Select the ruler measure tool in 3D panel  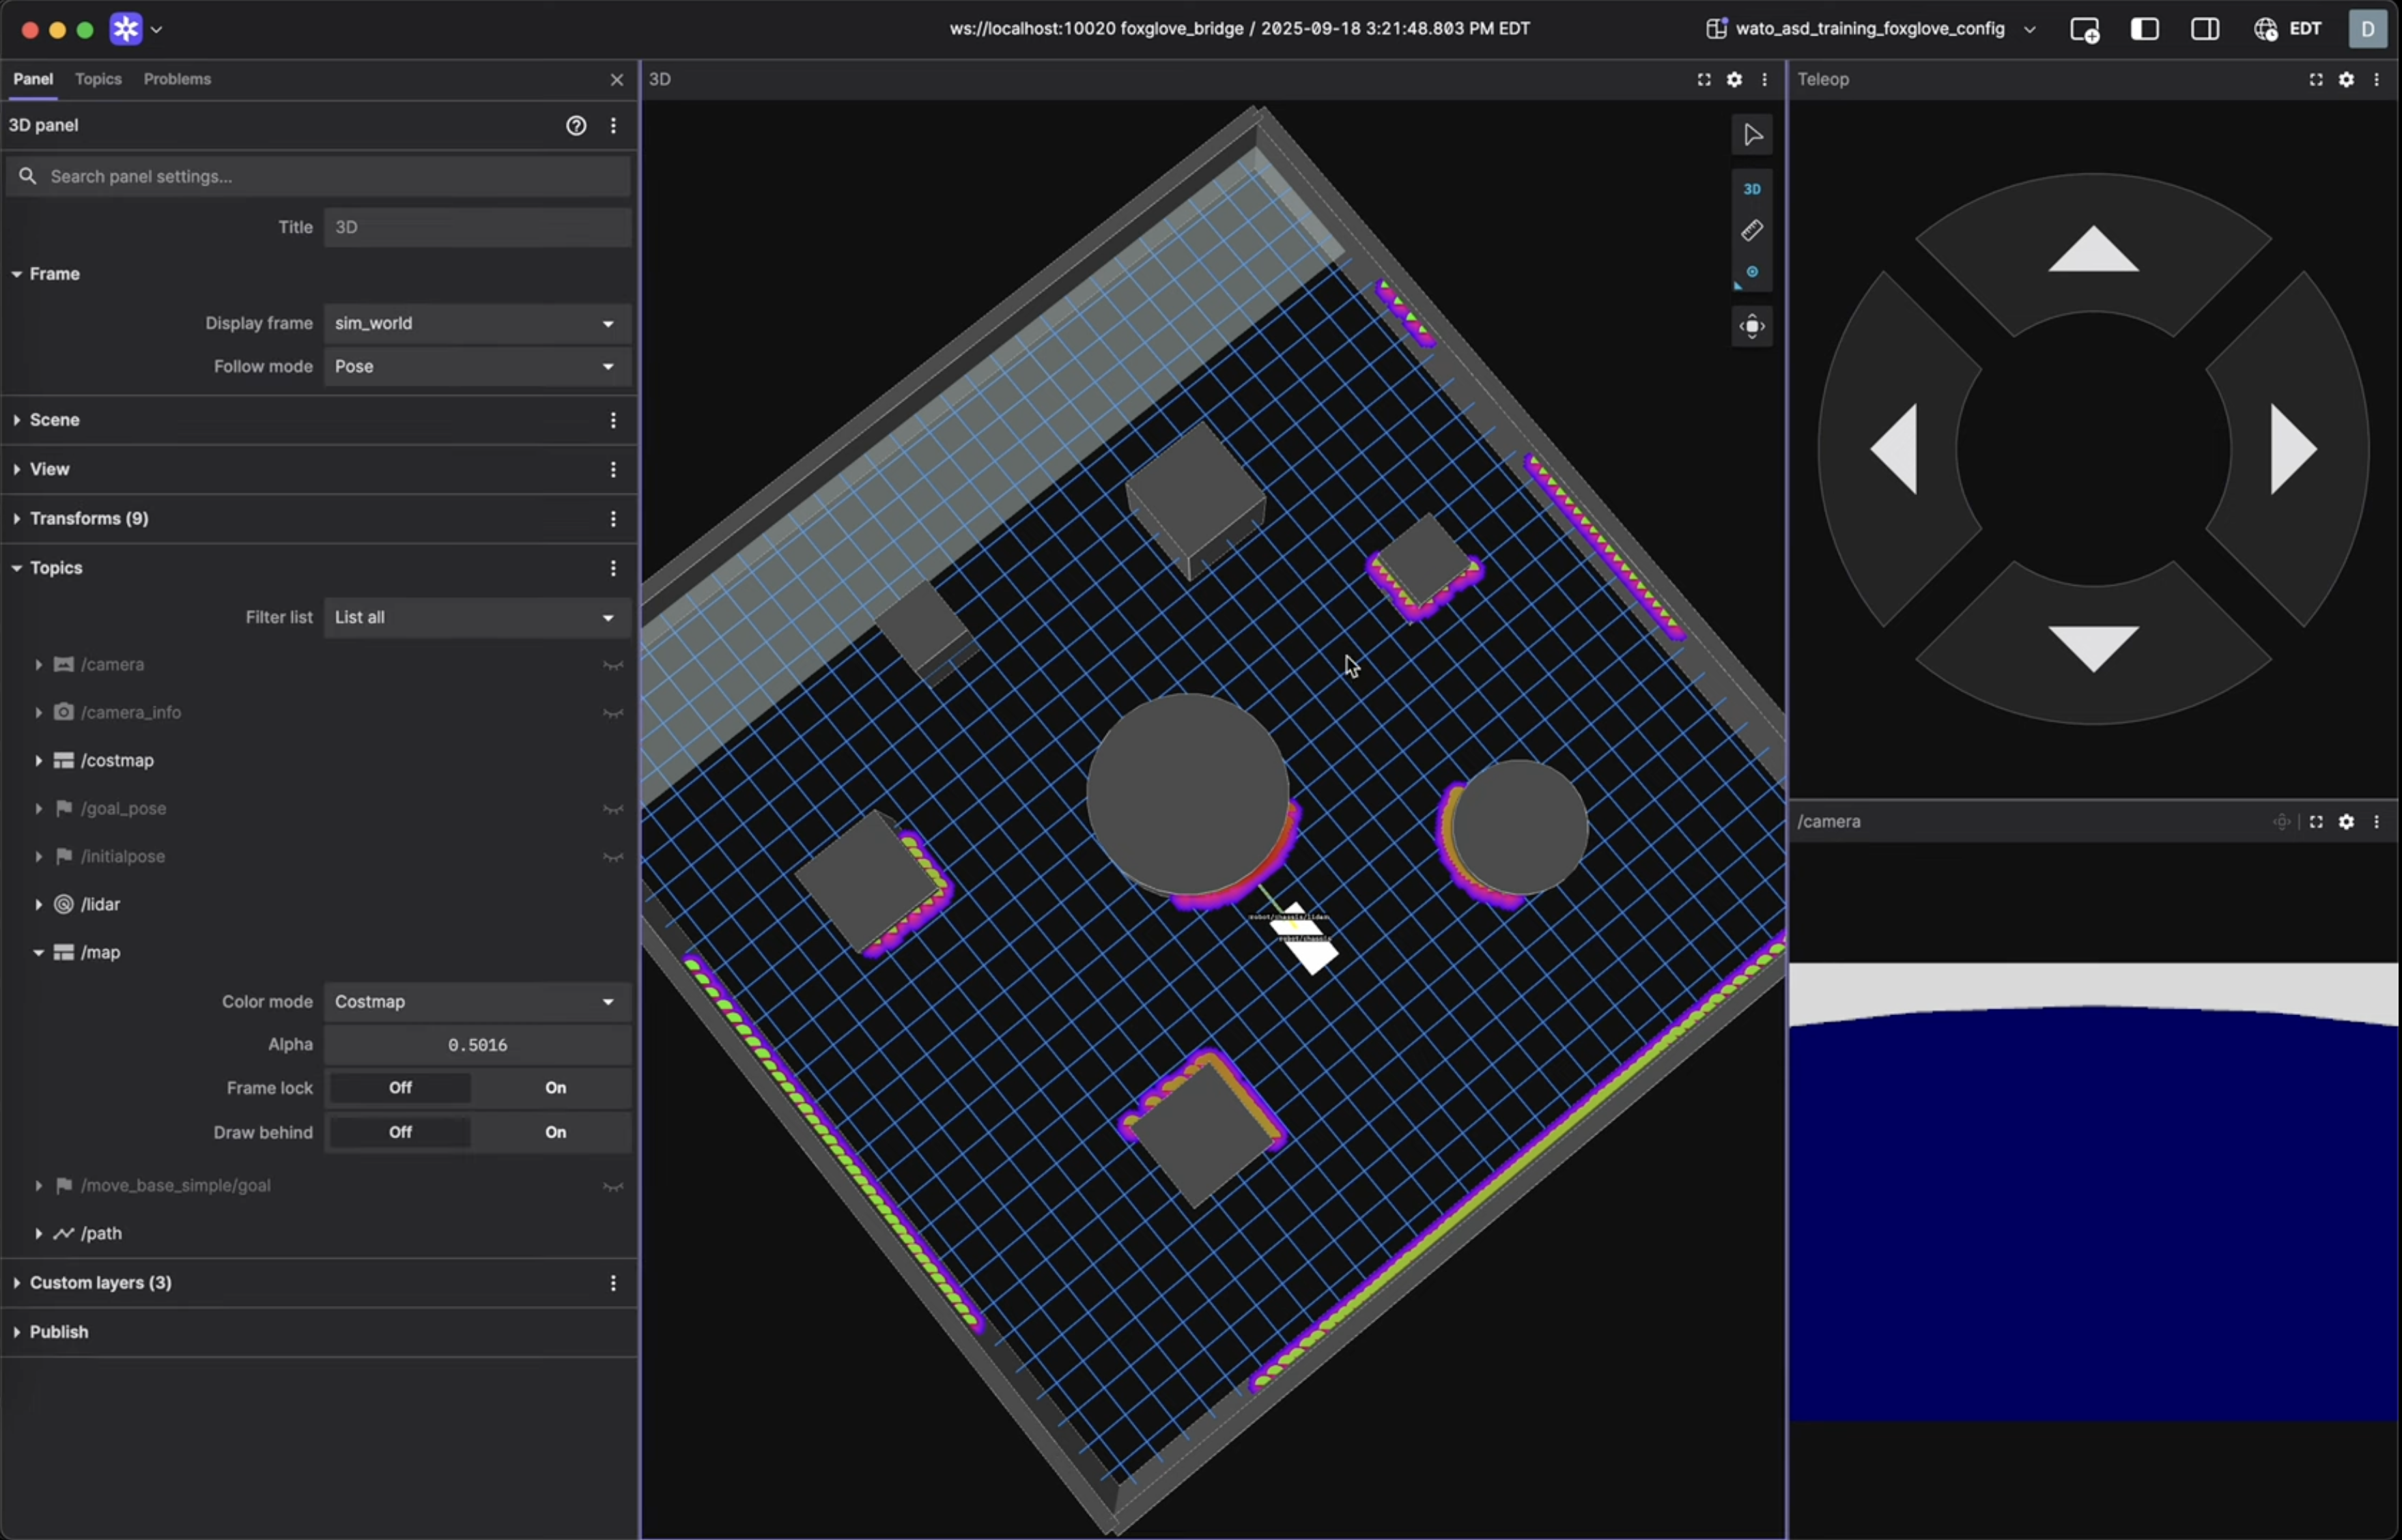tap(1751, 231)
